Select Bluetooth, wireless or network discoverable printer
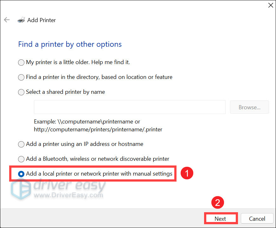Screen dimensions: 276x228 21,159
